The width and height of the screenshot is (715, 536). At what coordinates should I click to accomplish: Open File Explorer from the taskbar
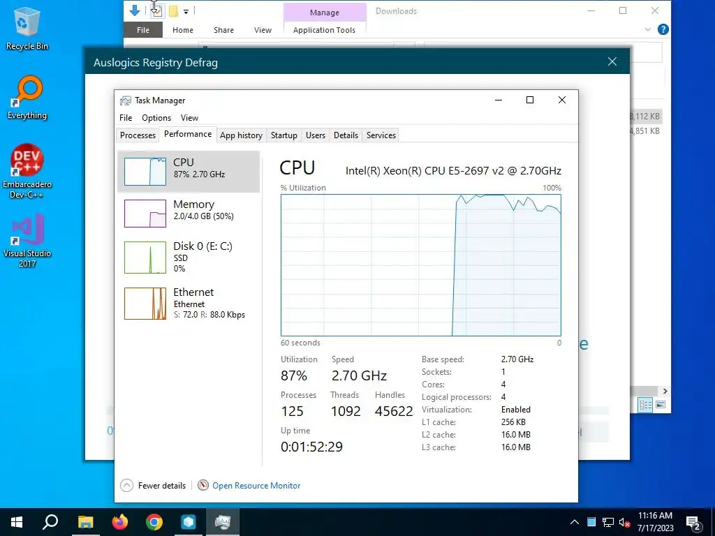tap(85, 522)
